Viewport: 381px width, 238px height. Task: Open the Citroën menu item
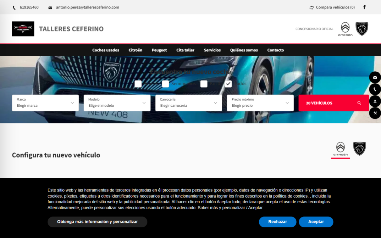136,50
